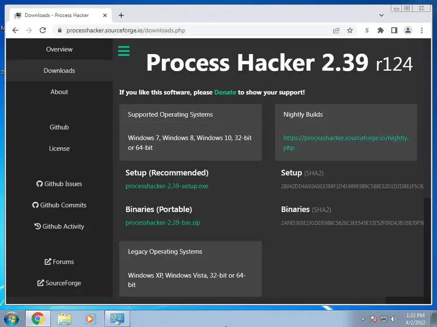Click Chrome icon in the taskbar
The height and width of the screenshot is (327, 437).
38,318
